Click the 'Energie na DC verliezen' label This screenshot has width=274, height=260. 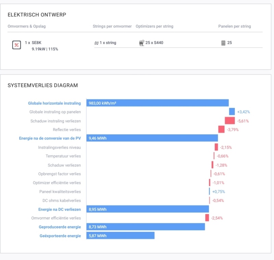[x=59, y=209]
